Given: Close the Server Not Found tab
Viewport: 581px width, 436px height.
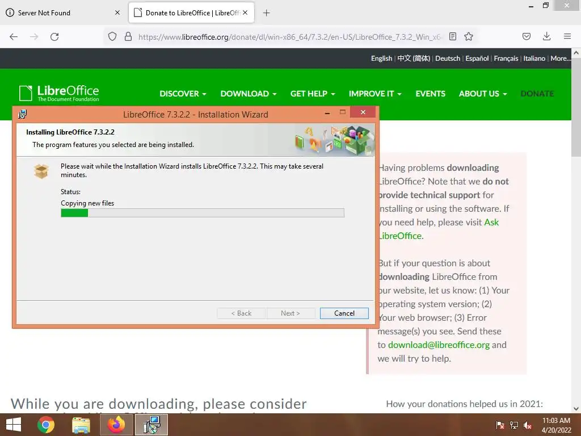Looking at the screenshot, I should click(x=117, y=12).
